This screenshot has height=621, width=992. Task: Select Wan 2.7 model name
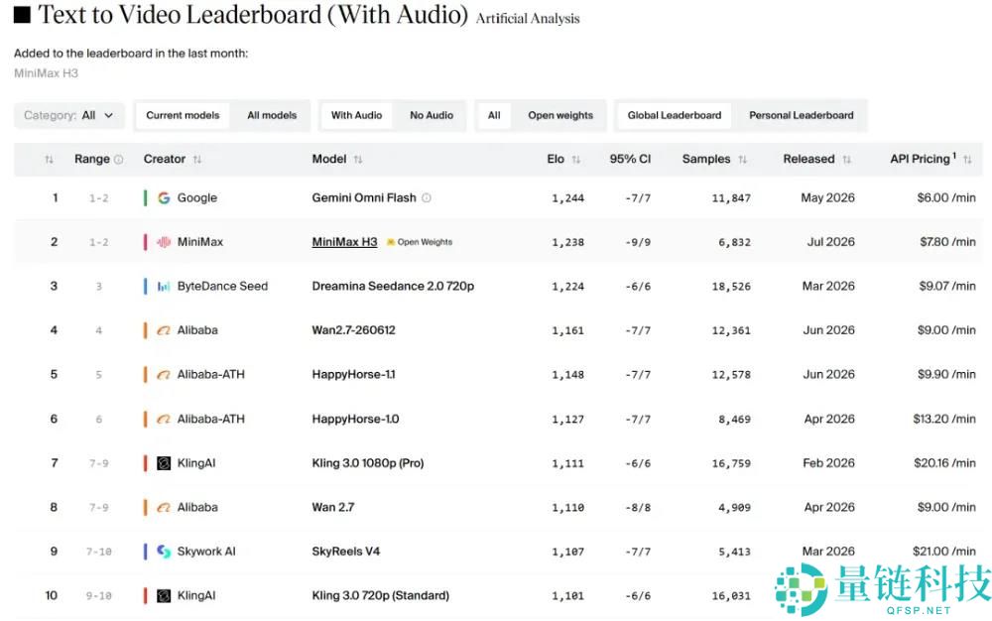pyautogui.click(x=332, y=507)
